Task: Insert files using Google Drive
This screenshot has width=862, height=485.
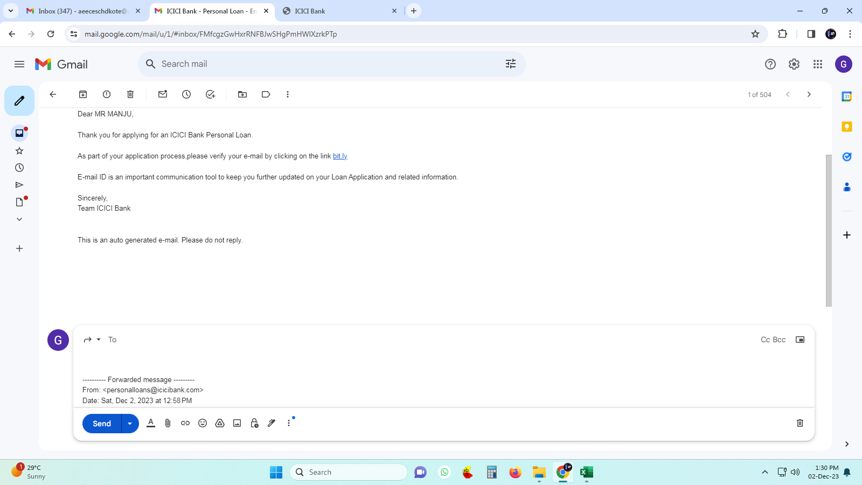Action: click(220, 423)
